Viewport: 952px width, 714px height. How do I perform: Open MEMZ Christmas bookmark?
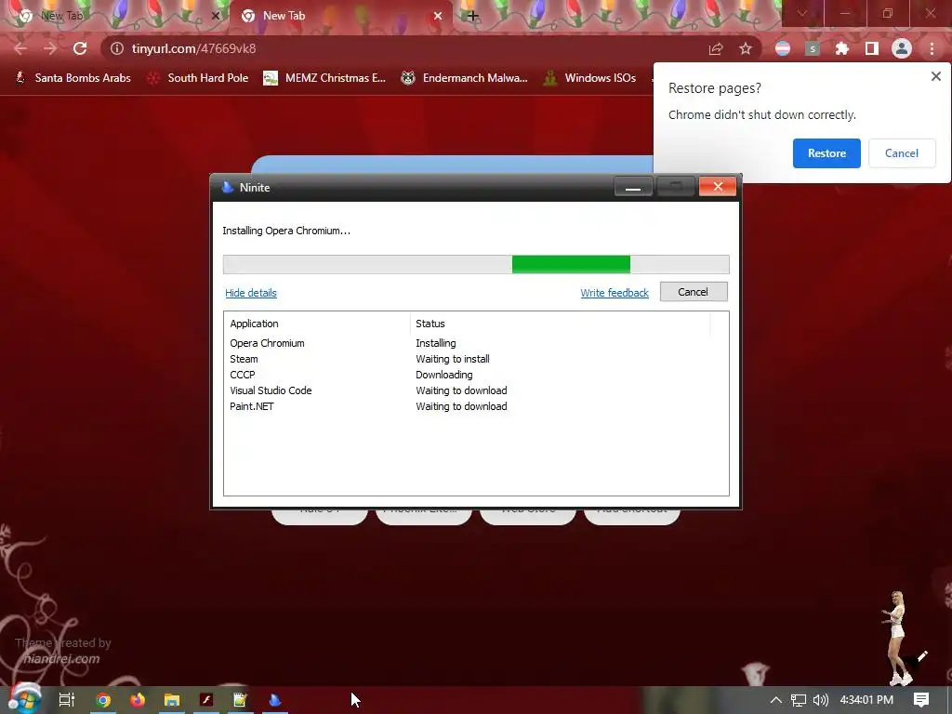tap(324, 78)
